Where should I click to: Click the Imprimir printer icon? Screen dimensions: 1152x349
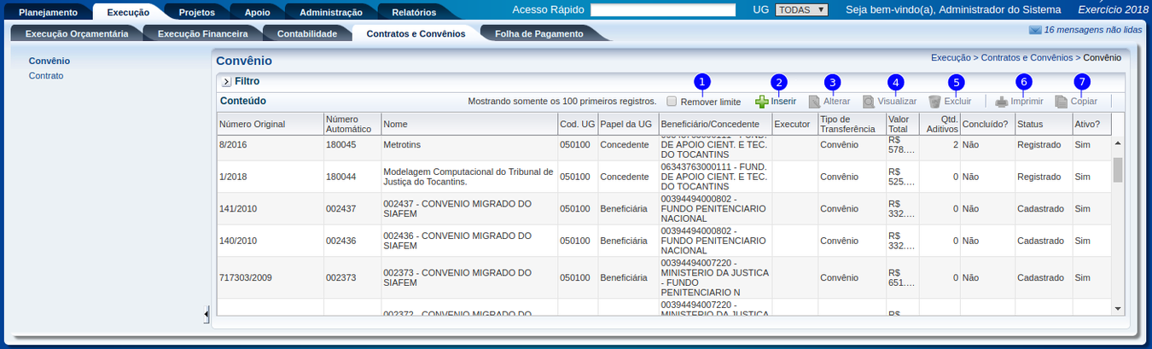[1002, 102]
